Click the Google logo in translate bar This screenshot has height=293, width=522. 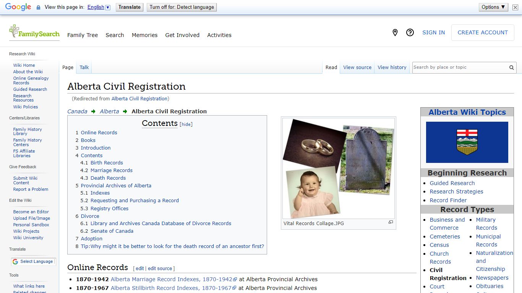point(18,7)
